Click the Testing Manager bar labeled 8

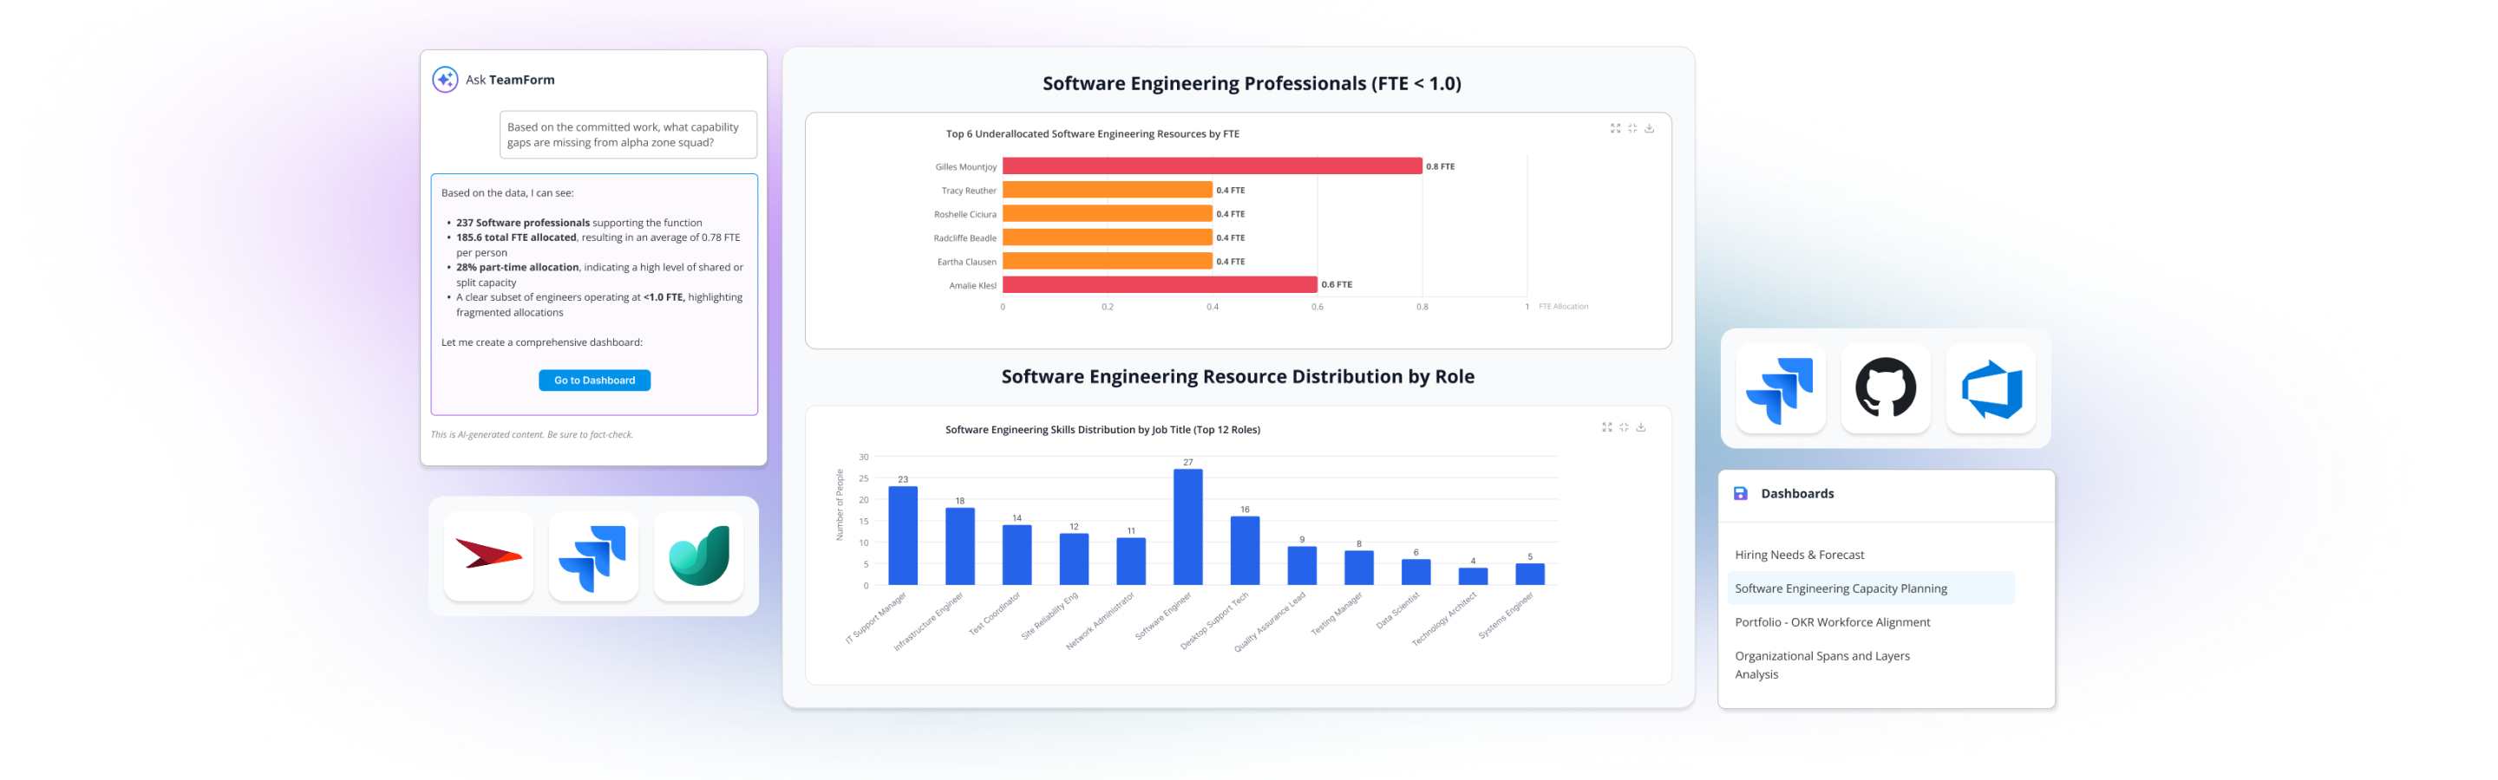[1359, 568]
